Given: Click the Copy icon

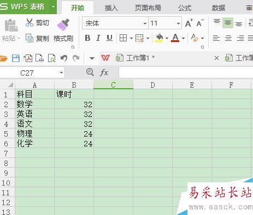Looking at the screenshot, I should coord(30,38).
